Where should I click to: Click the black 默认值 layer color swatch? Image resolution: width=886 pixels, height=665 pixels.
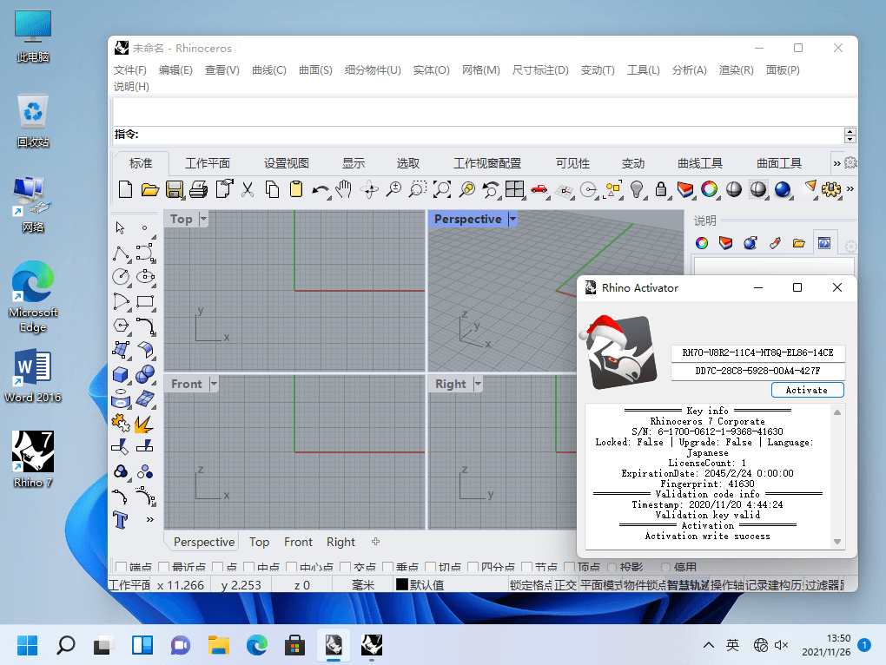click(x=402, y=585)
